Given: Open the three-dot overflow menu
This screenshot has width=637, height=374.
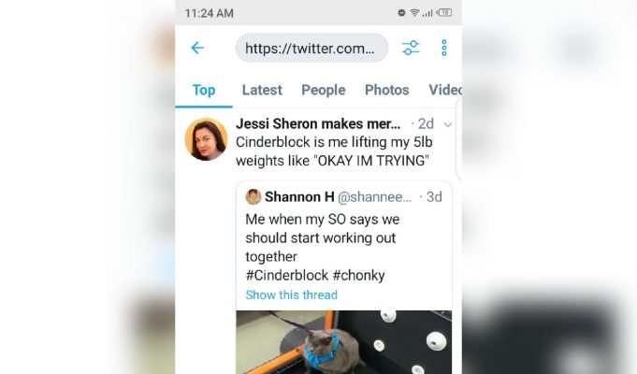Looking at the screenshot, I should point(444,48).
